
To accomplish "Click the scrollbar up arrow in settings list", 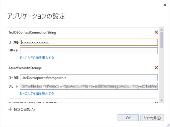I will (161, 30).
